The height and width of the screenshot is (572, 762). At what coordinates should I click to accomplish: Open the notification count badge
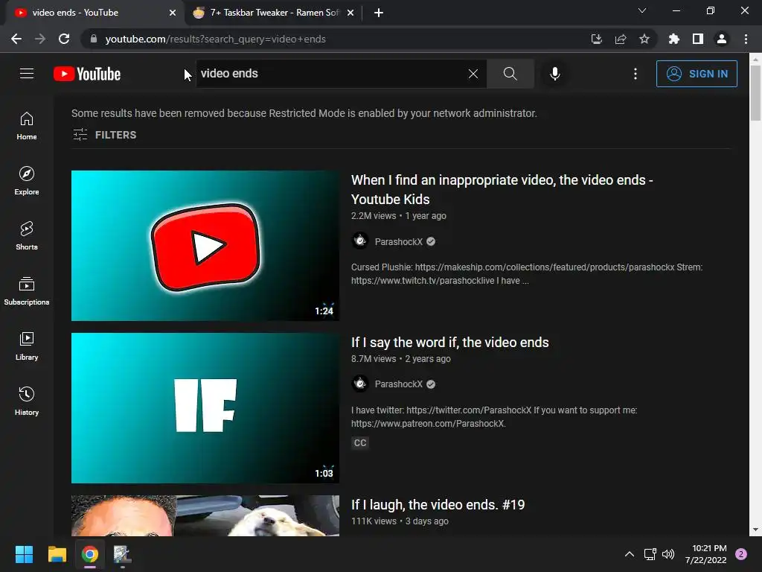(x=740, y=554)
